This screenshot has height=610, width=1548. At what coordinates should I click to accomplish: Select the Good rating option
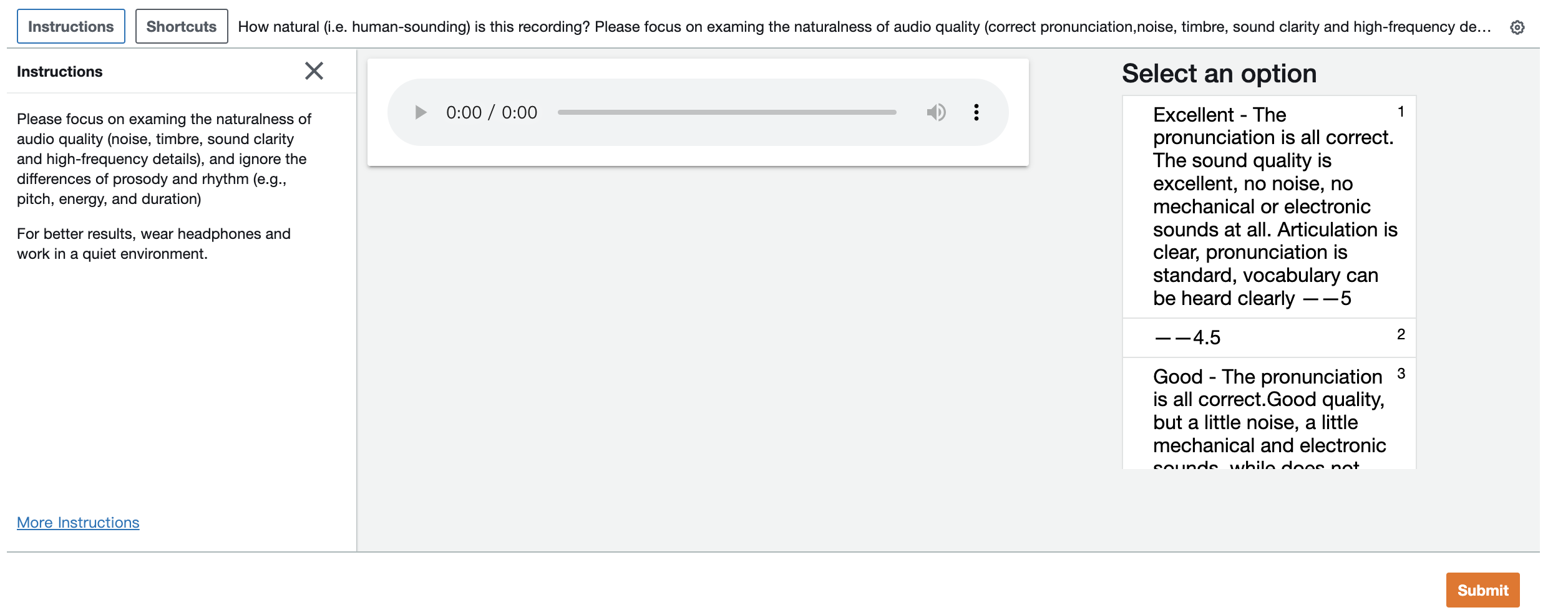(x=1268, y=412)
